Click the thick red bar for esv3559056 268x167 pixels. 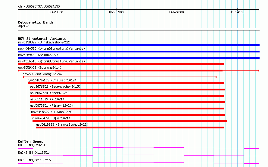(139, 71)
